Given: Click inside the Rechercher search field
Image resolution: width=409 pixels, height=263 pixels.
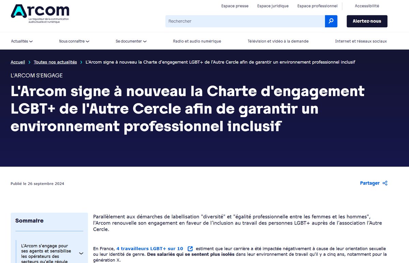Looking at the screenshot, I should click(239, 21).
